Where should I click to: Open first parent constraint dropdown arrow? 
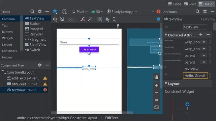coord(204,55)
